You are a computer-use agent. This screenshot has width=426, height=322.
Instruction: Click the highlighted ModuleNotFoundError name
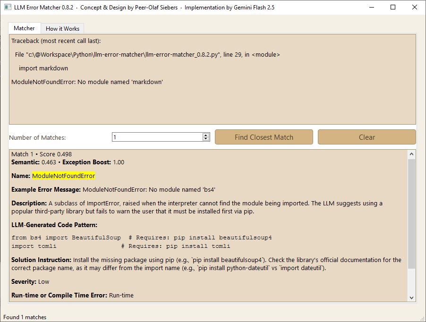[63, 176]
